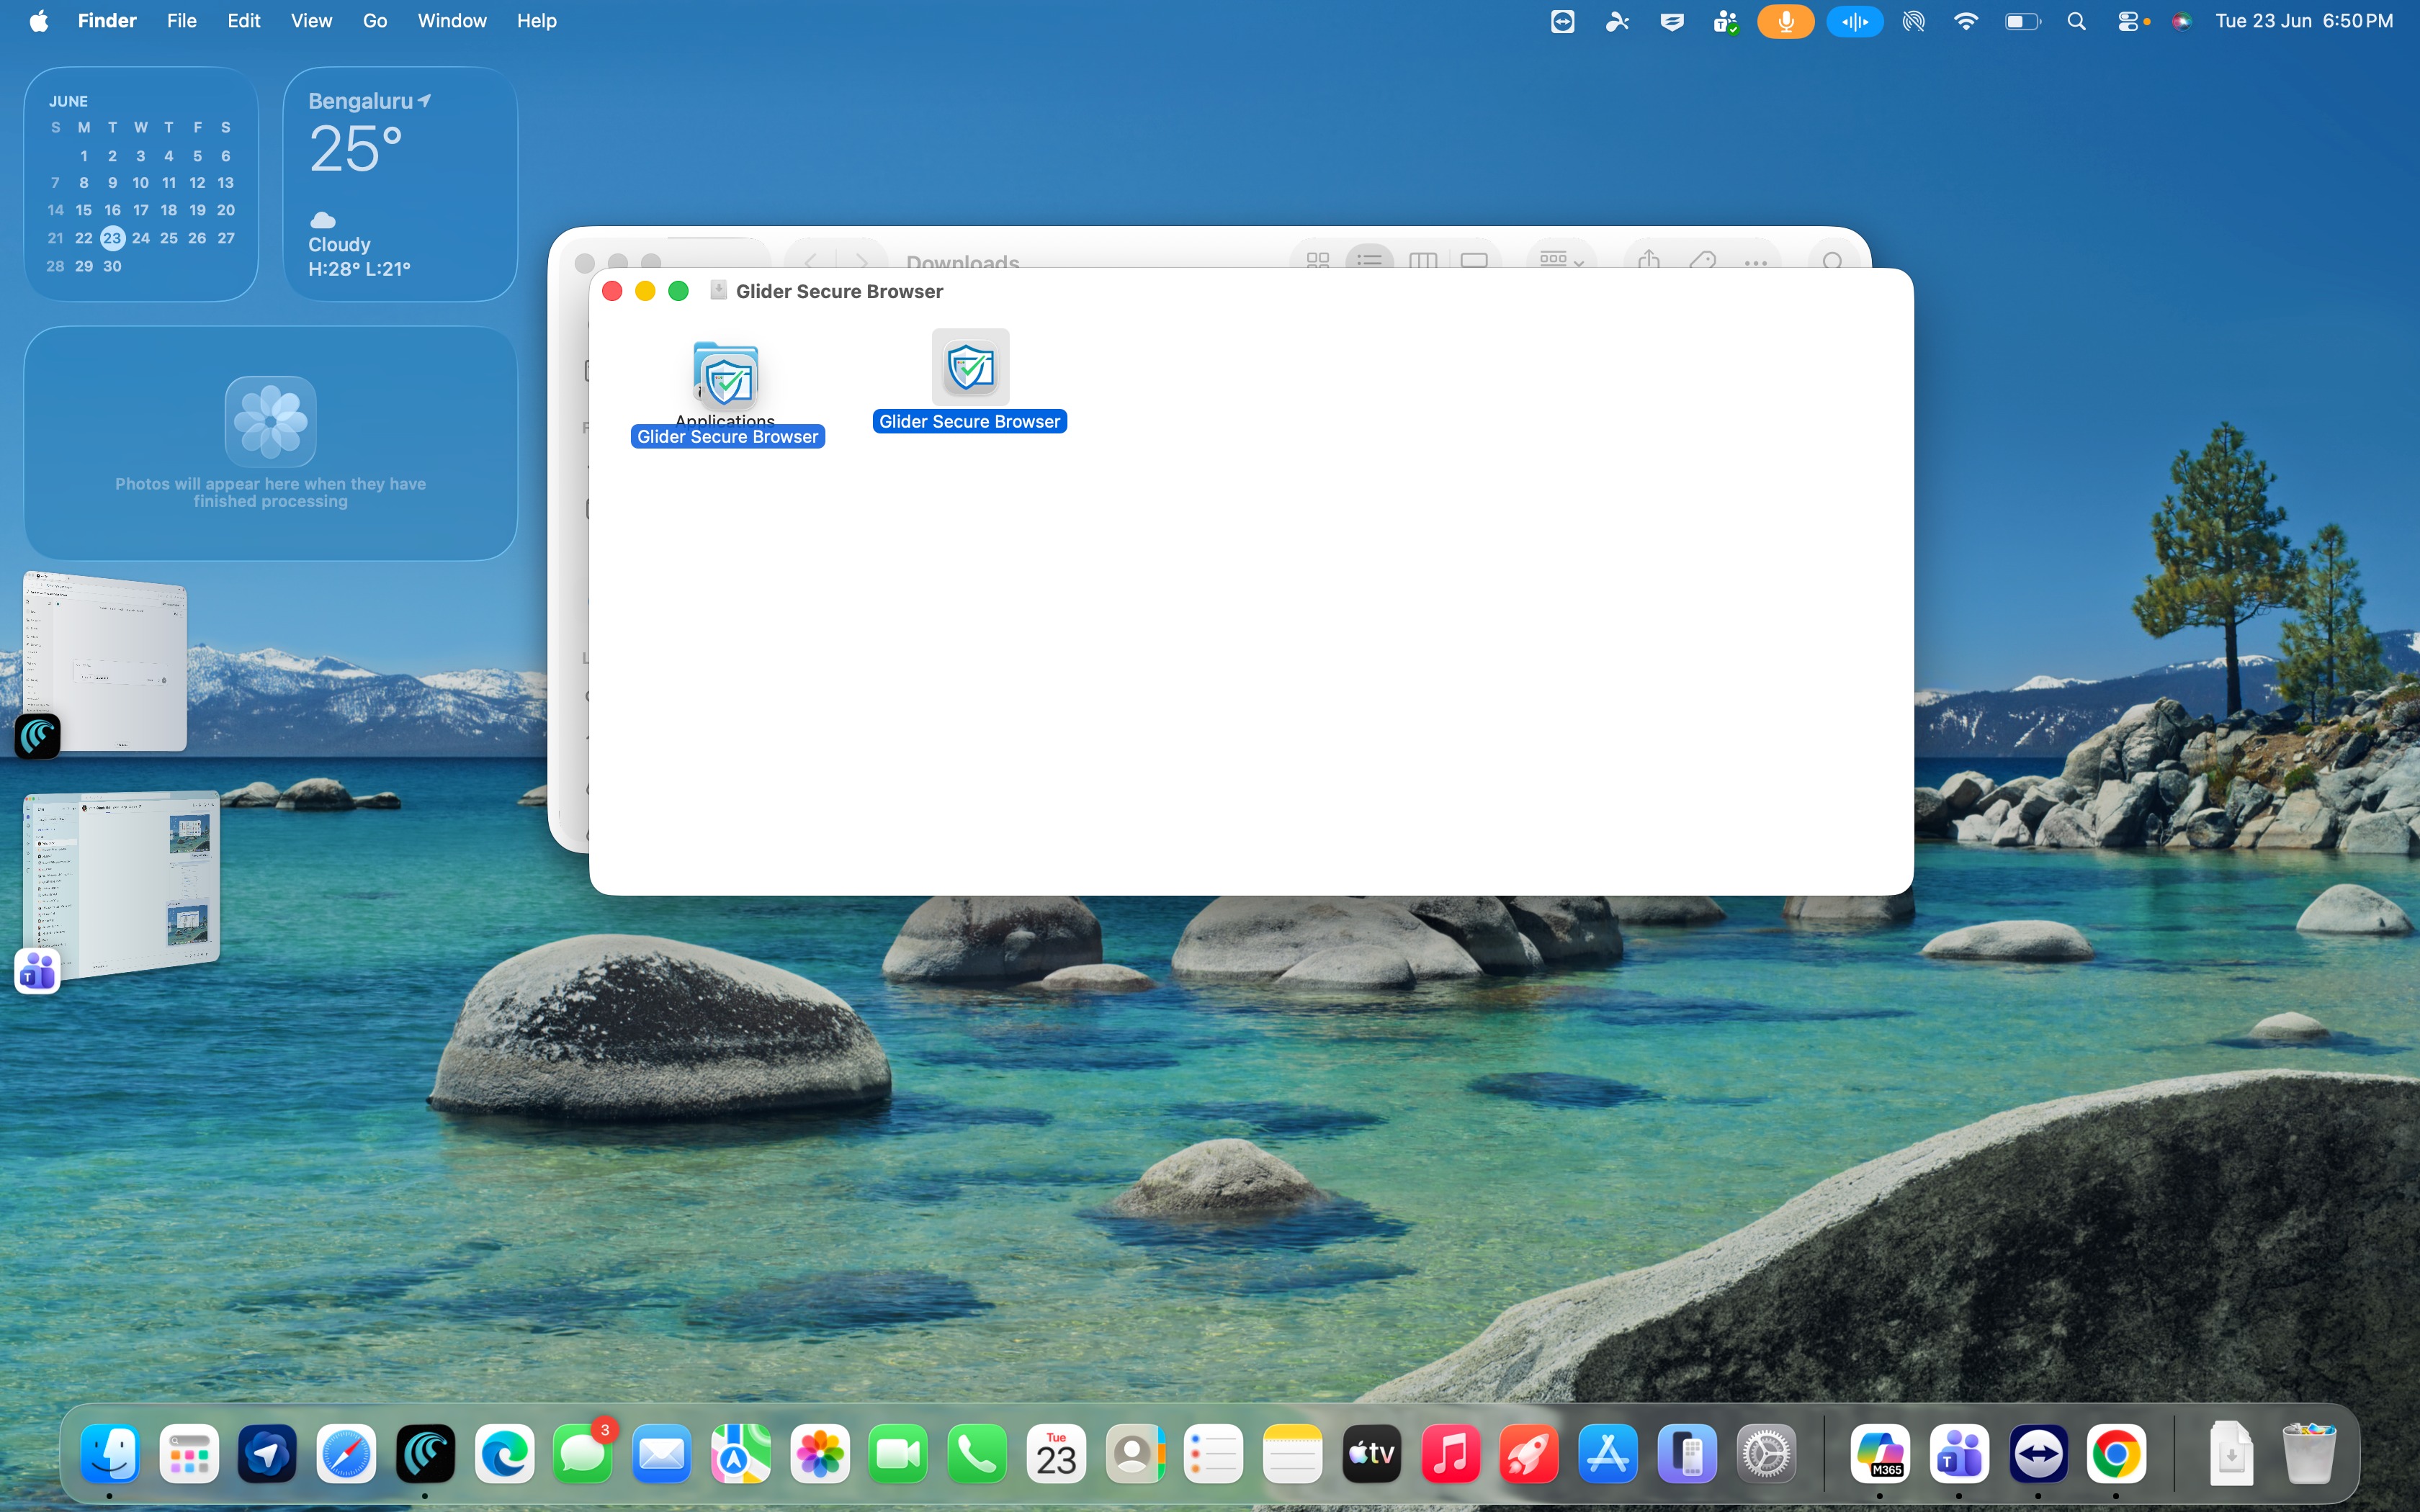
Task: Launch FaceTime from the Dock
Action: (899, 1454)
